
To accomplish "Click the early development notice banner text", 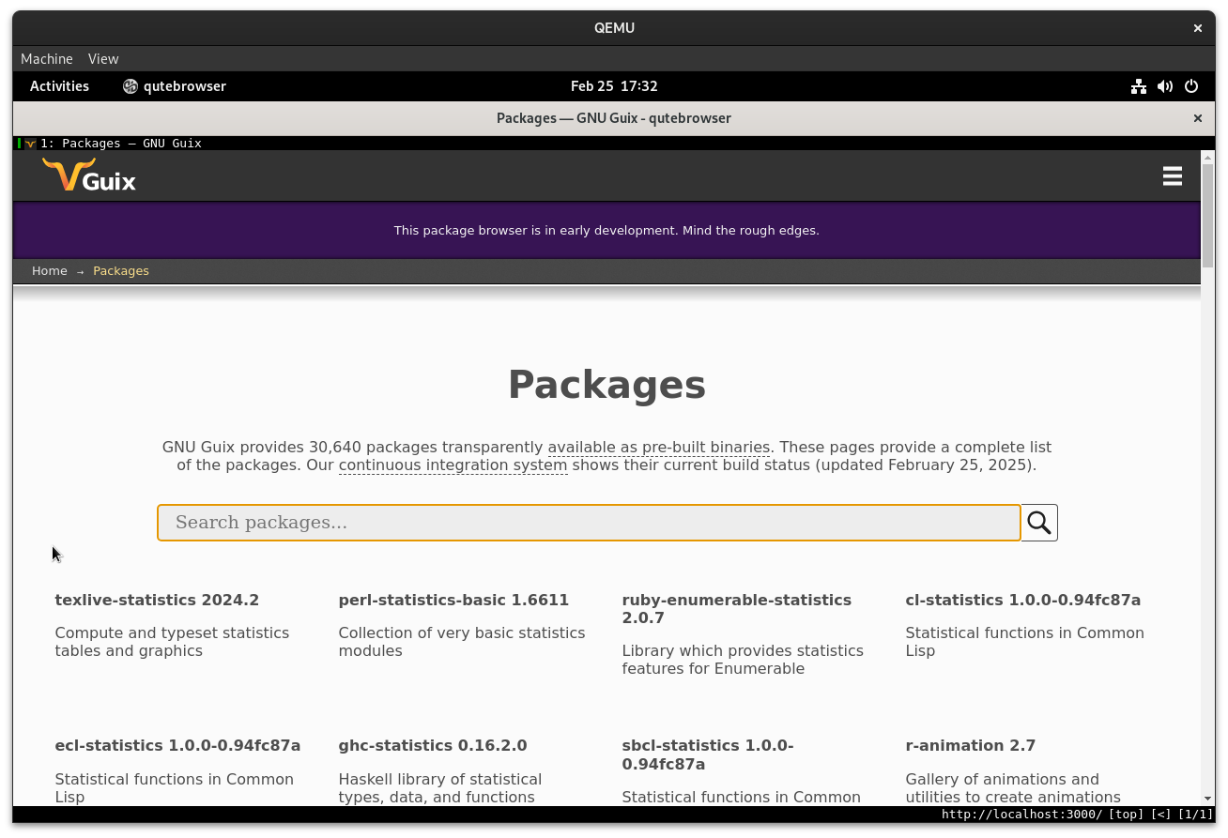I will tap(606, 231).
